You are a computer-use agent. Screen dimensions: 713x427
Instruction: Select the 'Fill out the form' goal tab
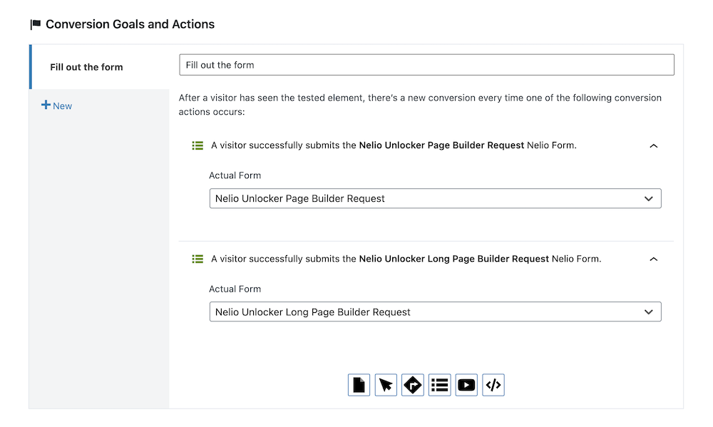pos(99,67)
